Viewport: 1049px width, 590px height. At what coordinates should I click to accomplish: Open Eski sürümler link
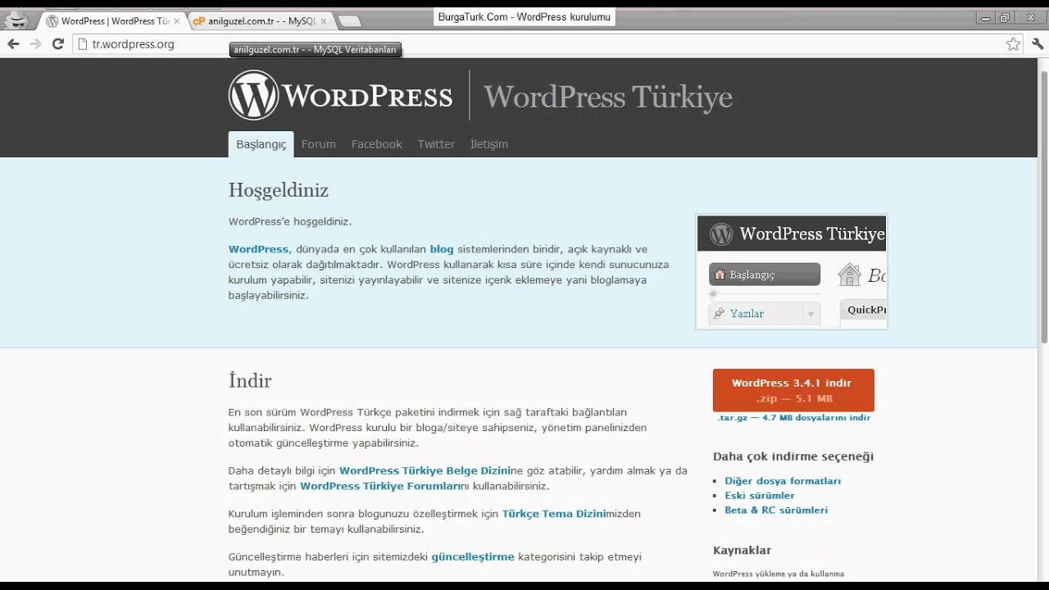(x=760, y=496)
